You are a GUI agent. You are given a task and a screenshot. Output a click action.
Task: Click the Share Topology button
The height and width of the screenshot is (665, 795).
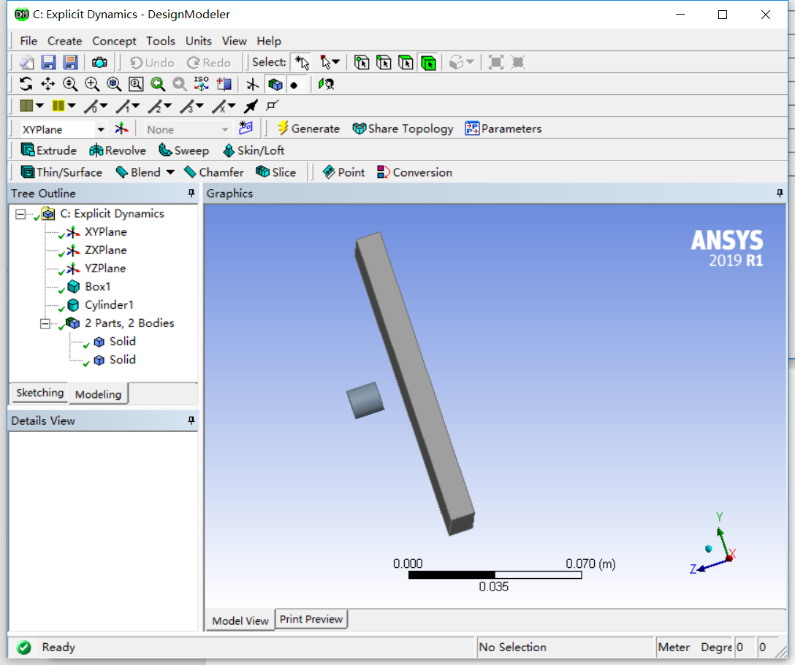403,128
